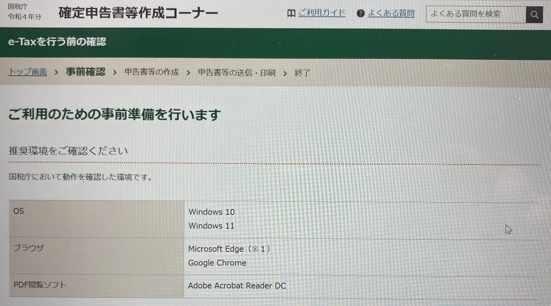This screenshot has height=306, width=551.
Task: Click the book icon beside ご利用ガイド
Action: tap(291, 13)
